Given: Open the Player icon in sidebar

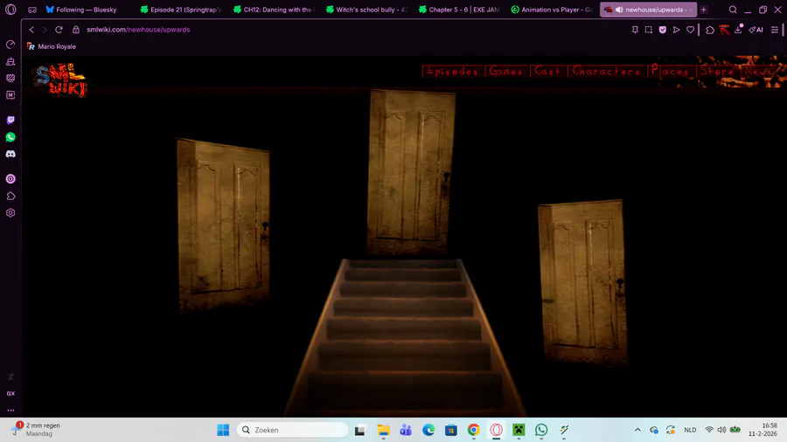Looking at the screenshot, I should click(10, 179).
